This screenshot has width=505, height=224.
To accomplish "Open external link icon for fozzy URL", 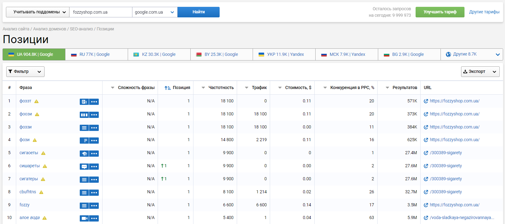I will click(426, 205).
